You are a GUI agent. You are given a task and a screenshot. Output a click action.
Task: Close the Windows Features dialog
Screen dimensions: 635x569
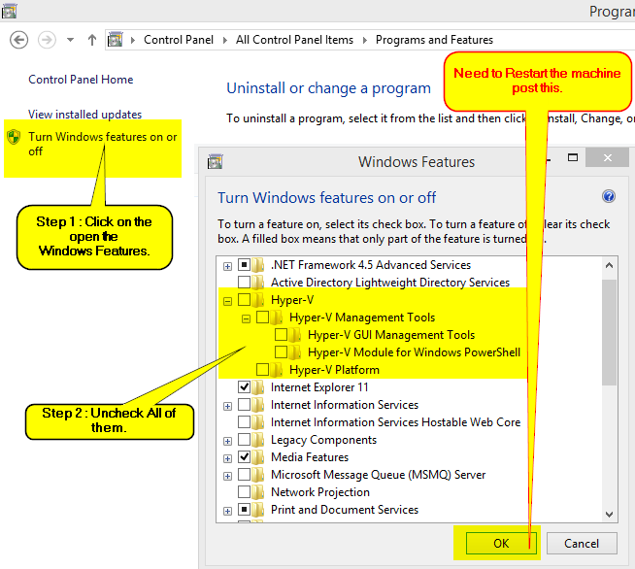click(x=608, y=157)
